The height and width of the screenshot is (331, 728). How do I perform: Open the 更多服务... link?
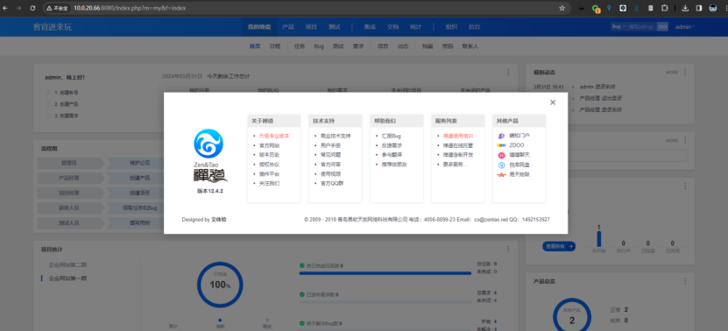[x=455, y=165]
